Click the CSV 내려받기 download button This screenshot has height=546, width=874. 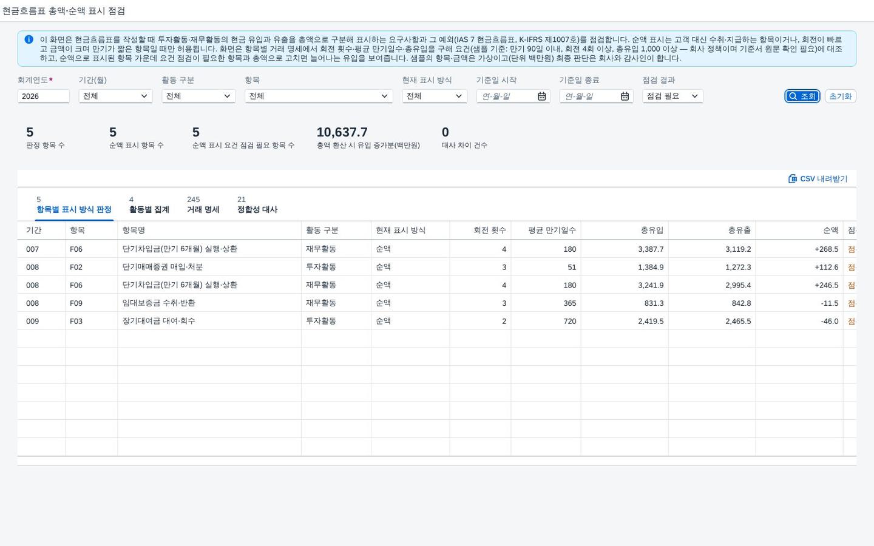coord(818,178)
